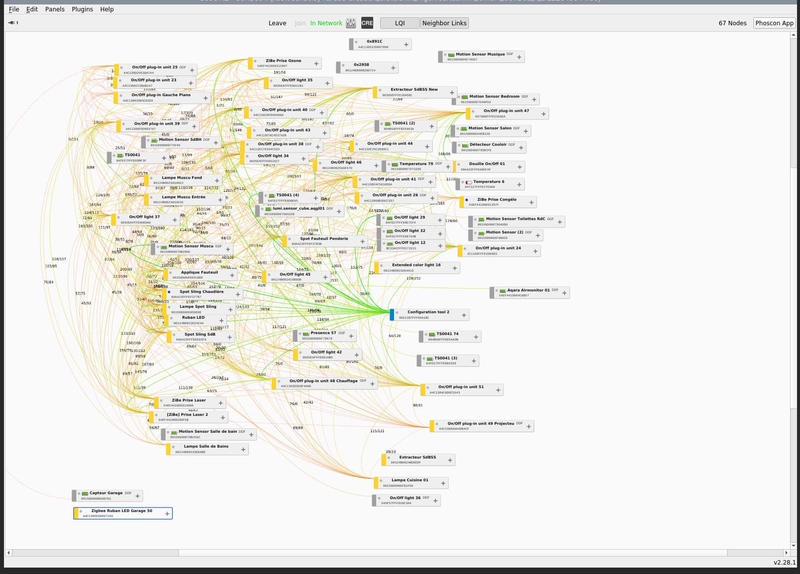
Task: Click DDF label on On/Off plug-in unit 48 Chauffage
Action: point(363,381)
